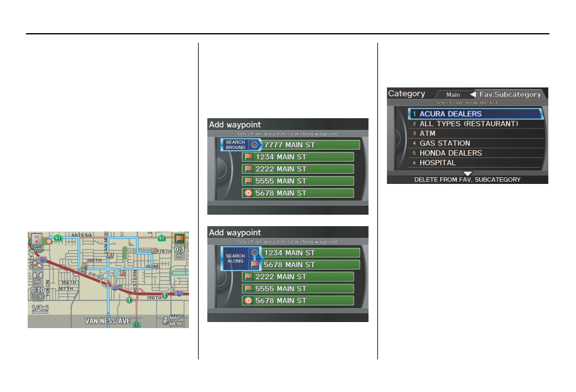
Task: Select HONDA DEALERS from category list
Action: [476, 153]
